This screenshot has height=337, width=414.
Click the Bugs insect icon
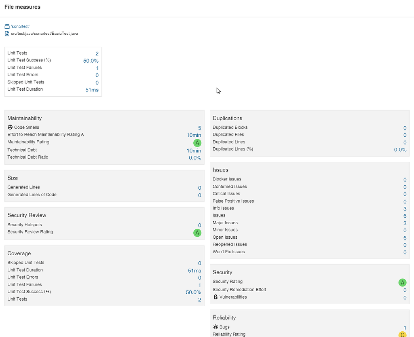tap(215, 327)
